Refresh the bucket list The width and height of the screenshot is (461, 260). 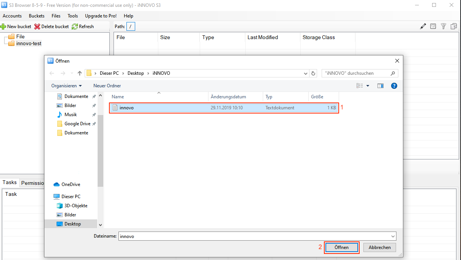(83, 27)
